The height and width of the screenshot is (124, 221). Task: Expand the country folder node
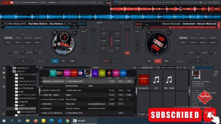click(x=14, y=105)
